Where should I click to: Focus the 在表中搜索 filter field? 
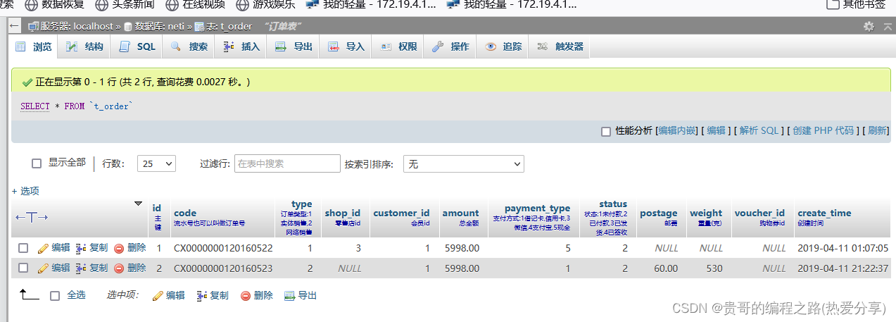pyautogui.click(x=287, y=163)
